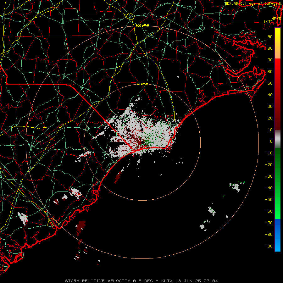This screenshot has height=283, width=283.
Task: Click the blue bottom segment of color bar
Action: tap(278, 235)
